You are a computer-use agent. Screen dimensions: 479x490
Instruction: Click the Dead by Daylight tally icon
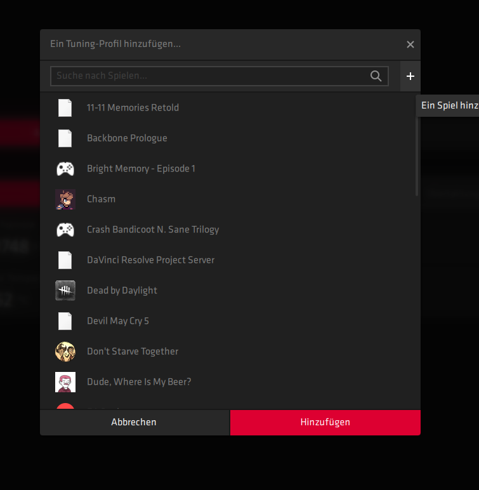65,291
